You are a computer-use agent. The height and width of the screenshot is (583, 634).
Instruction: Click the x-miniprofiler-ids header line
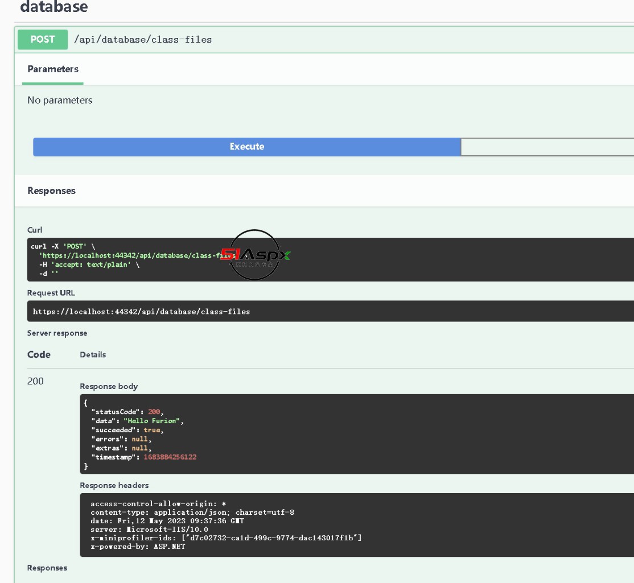(x=226, y=538)
